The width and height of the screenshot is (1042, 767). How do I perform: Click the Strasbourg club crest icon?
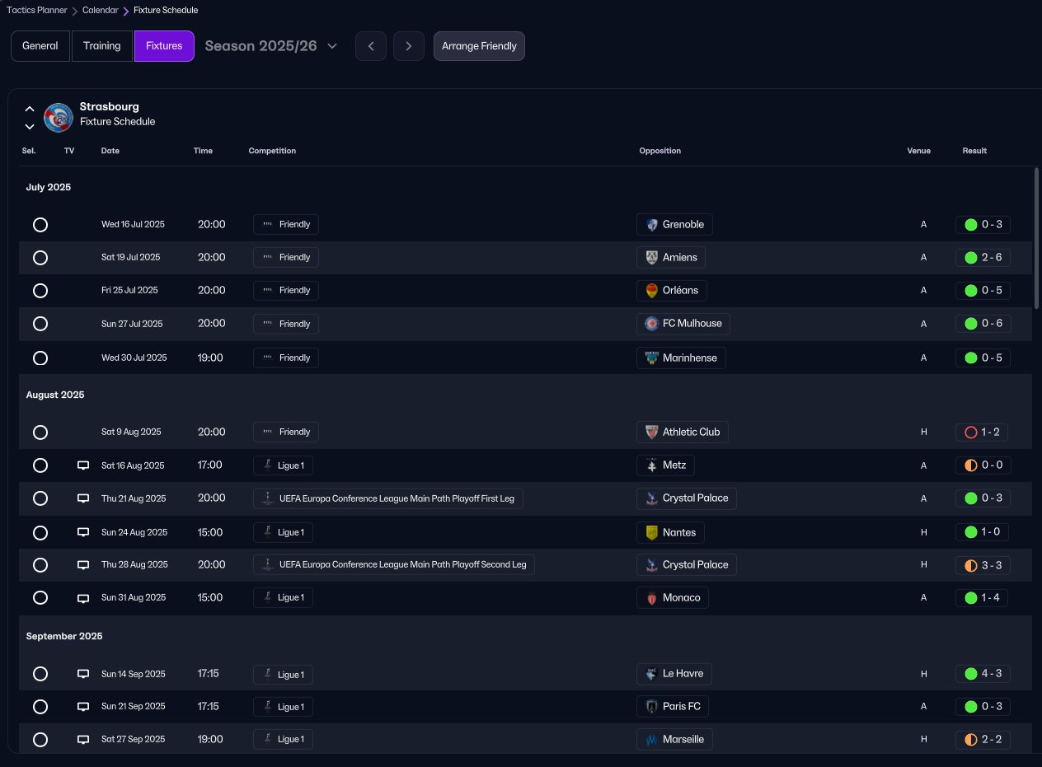click(58, 117)
